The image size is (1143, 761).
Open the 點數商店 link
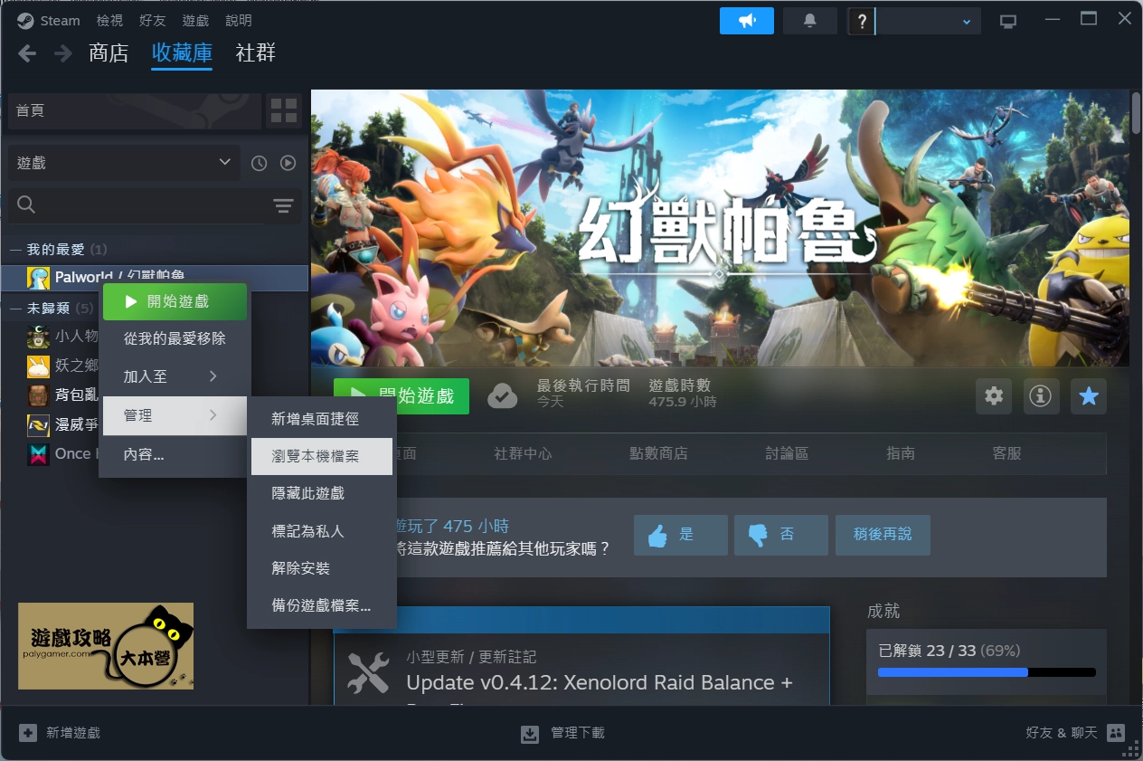pyautogui.click(x=658, y=453)
